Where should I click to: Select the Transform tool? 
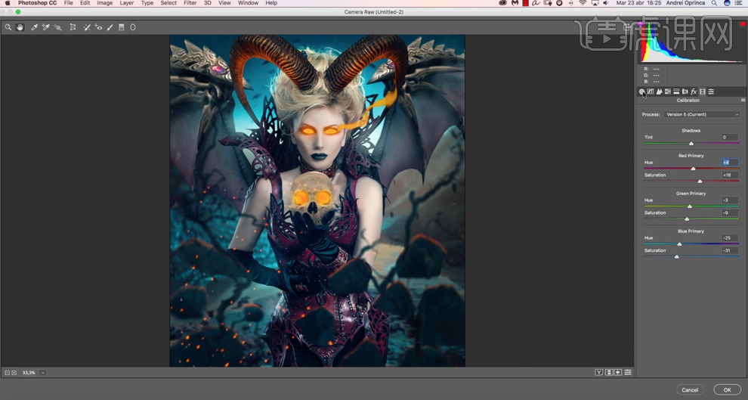73,27
